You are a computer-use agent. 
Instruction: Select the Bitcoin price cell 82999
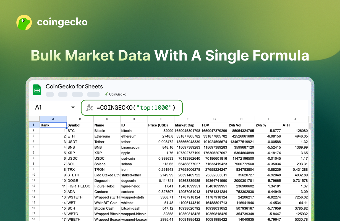coord(161,131)
